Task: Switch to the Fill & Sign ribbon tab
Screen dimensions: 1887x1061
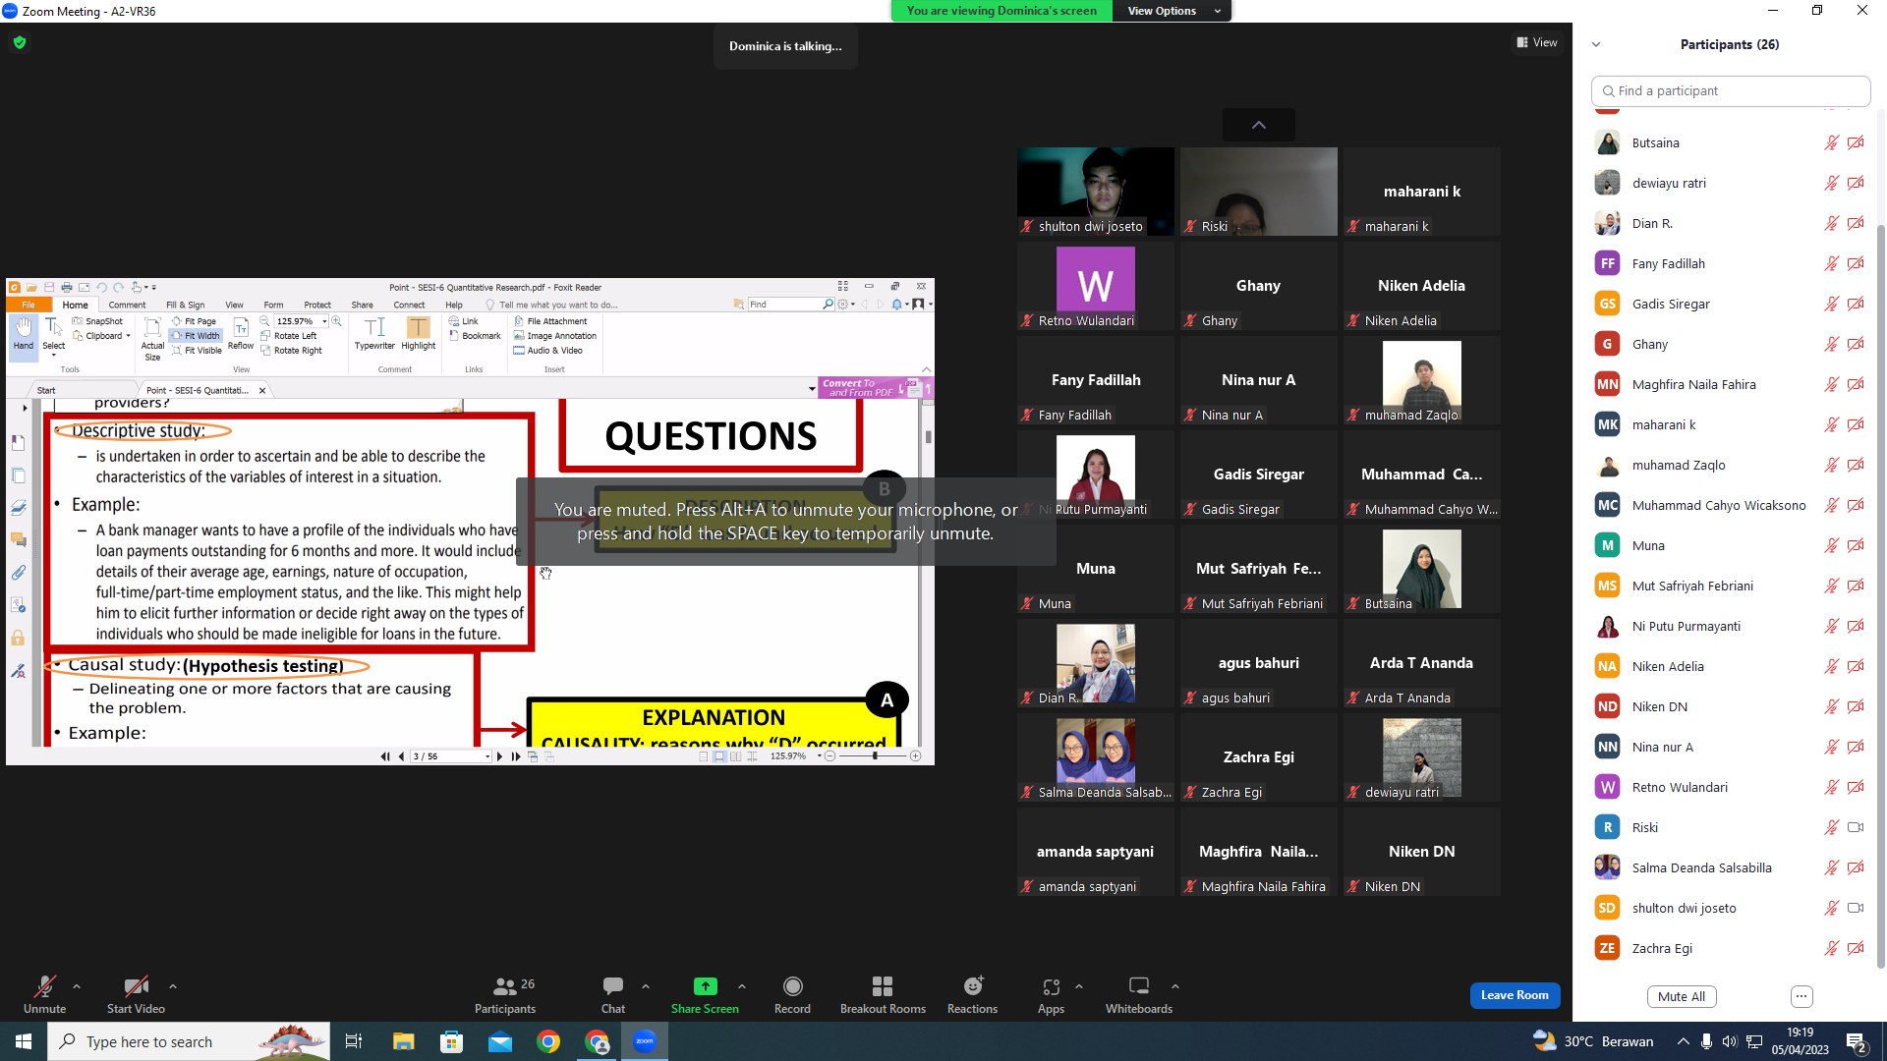Action: pyautogui.click(x=186, y=305)
